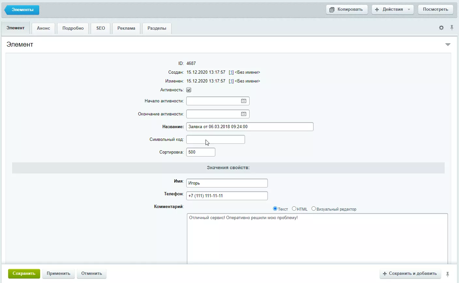Click the green Сохранить button
The width and height of the screenshot is (459, 283).
pyautogui.click(x=24, y=274)
